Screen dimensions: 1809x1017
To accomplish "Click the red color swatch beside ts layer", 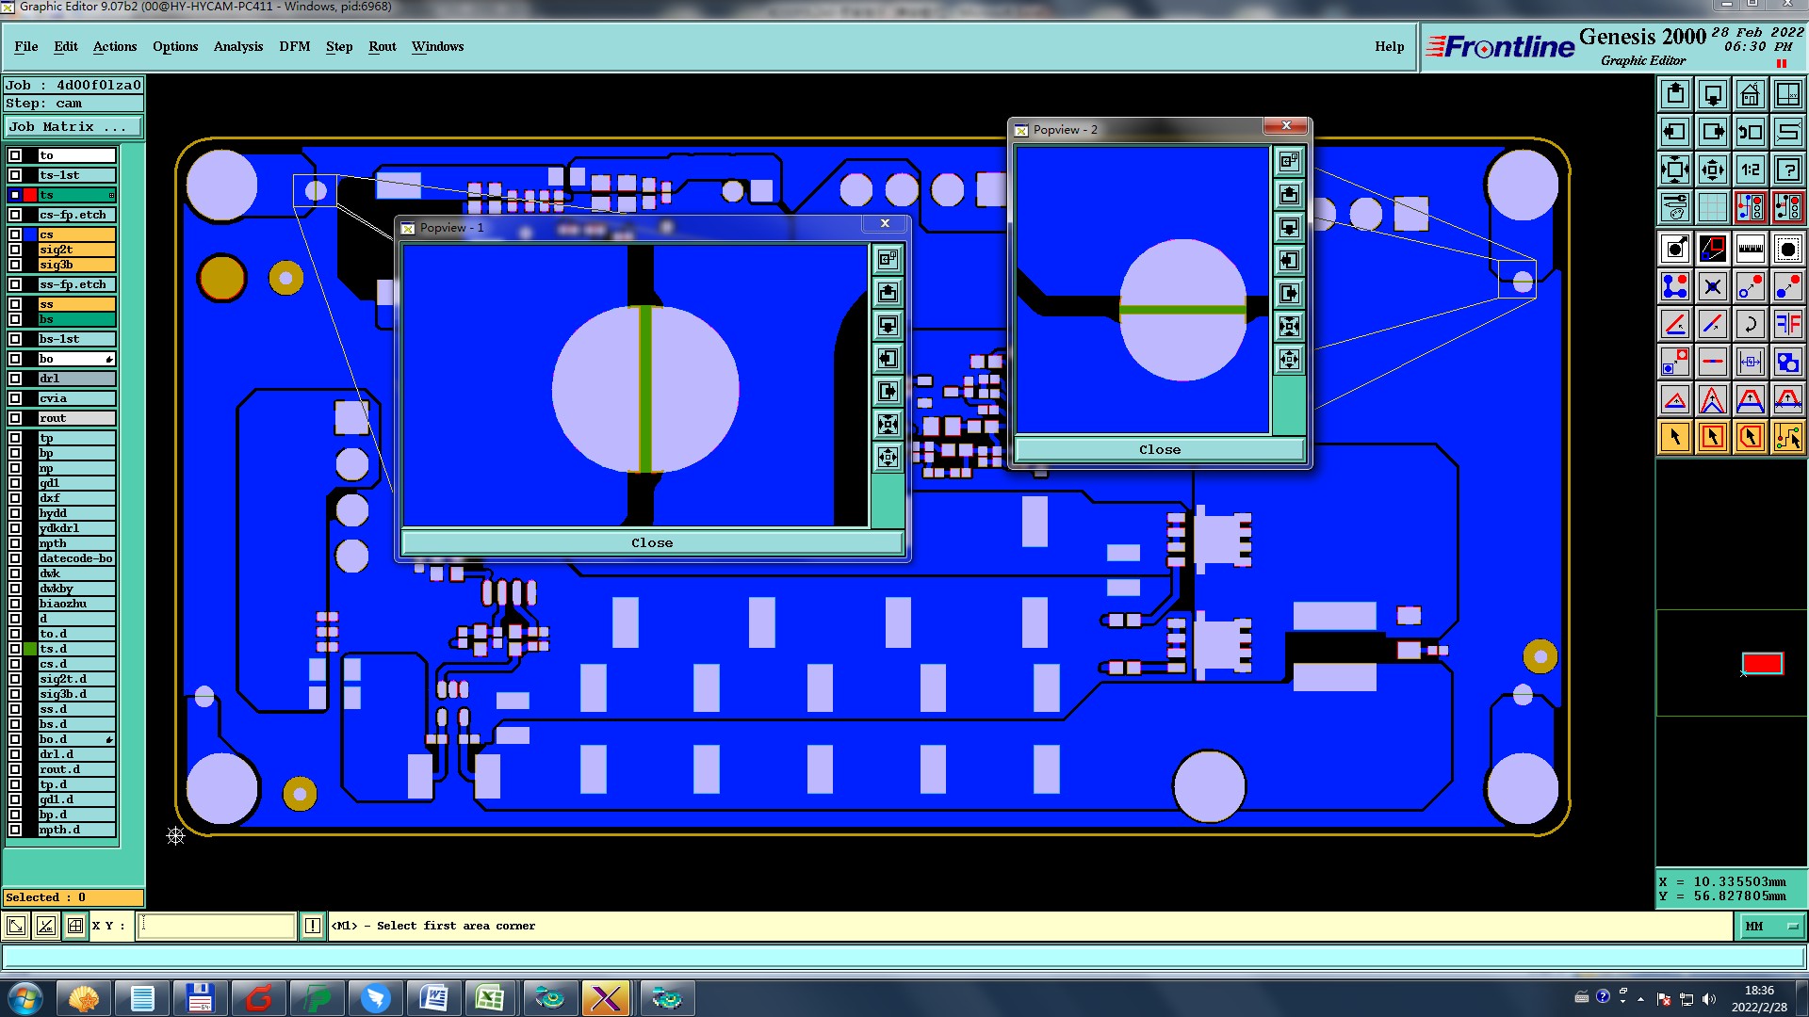I will coord(30,195).
